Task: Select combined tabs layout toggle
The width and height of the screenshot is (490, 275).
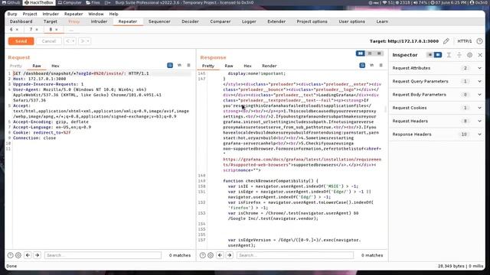Action: 379,53
